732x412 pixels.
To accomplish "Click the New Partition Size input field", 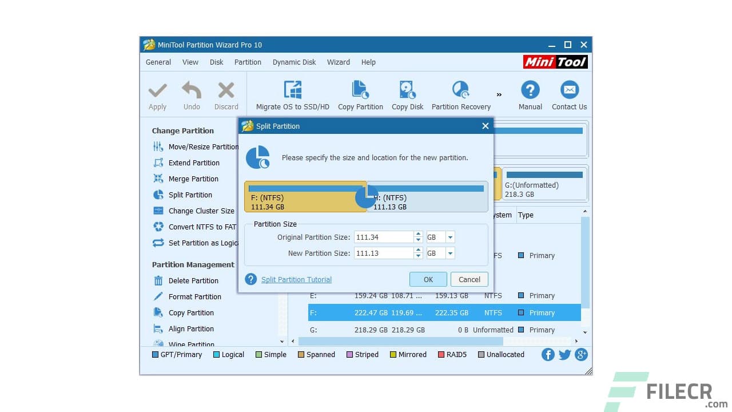I will point(384,253).
